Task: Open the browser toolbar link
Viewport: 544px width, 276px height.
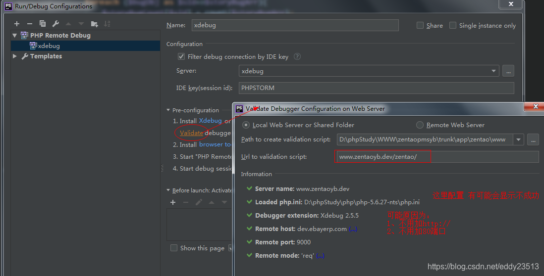Action: point(215,144)
